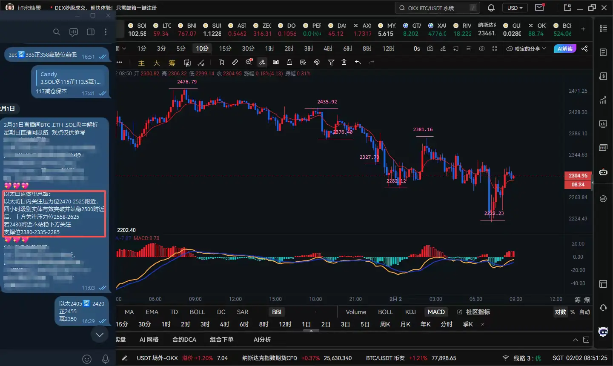Open the watchlist icon in right sidebar
The width and height of the screenshot is (613, 366).
click(603, 28)
